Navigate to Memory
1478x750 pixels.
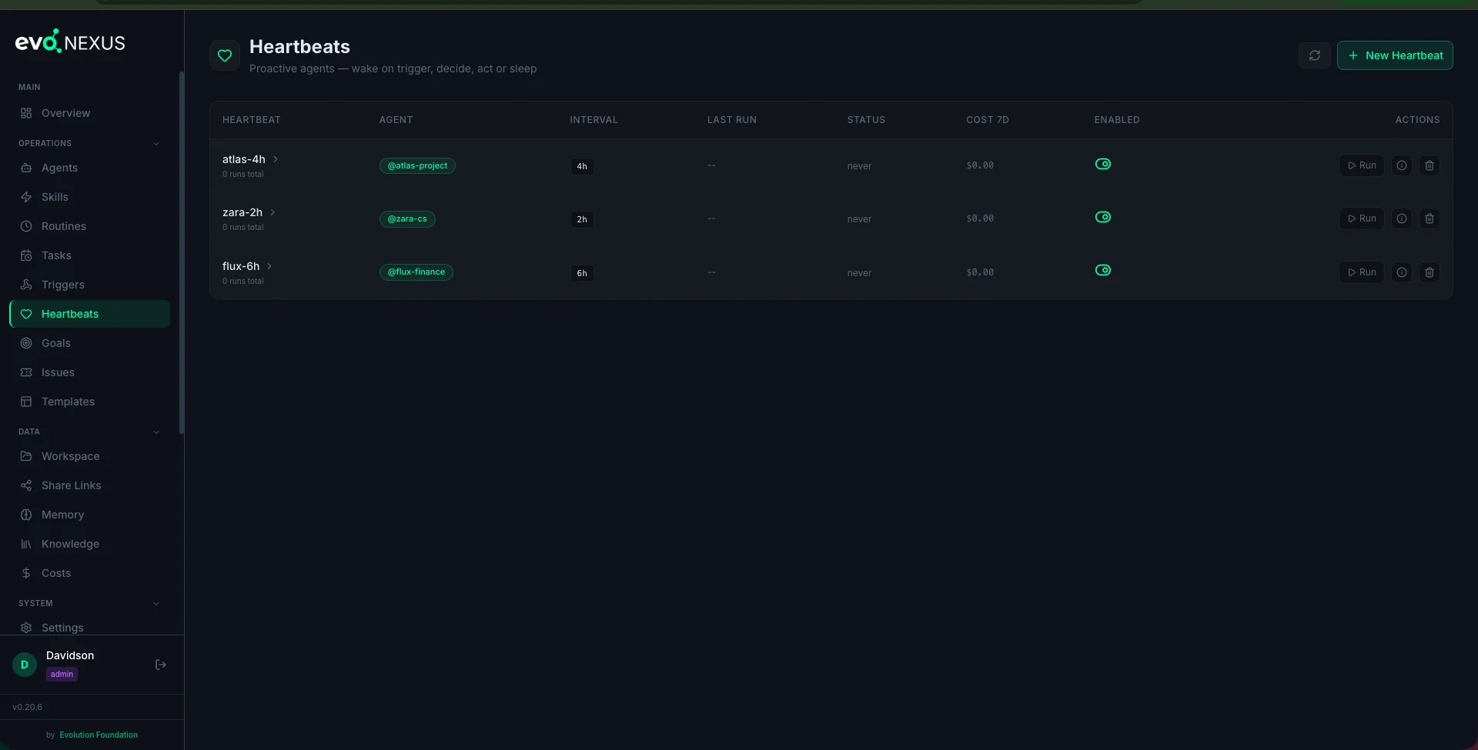[x=89, y=515]
